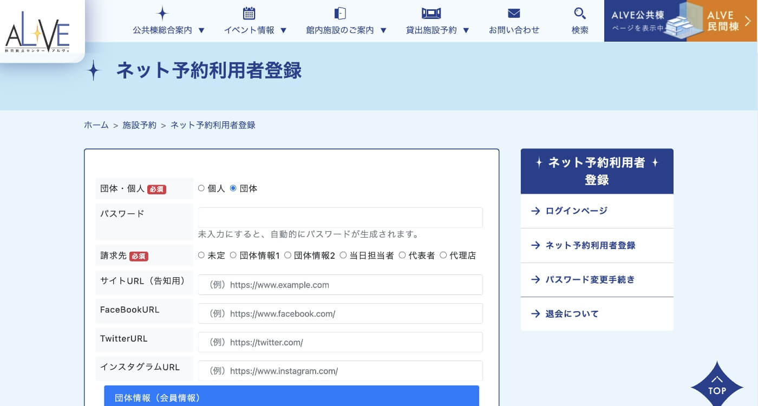Click the stage icon above 貸出施設予約

click(x=431, y=14)
